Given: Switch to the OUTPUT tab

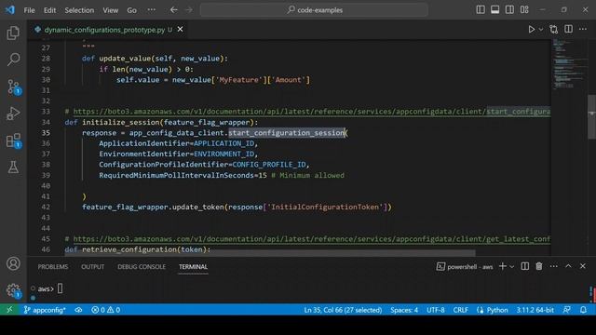Looking at the screenshot, I should (93, 267).
